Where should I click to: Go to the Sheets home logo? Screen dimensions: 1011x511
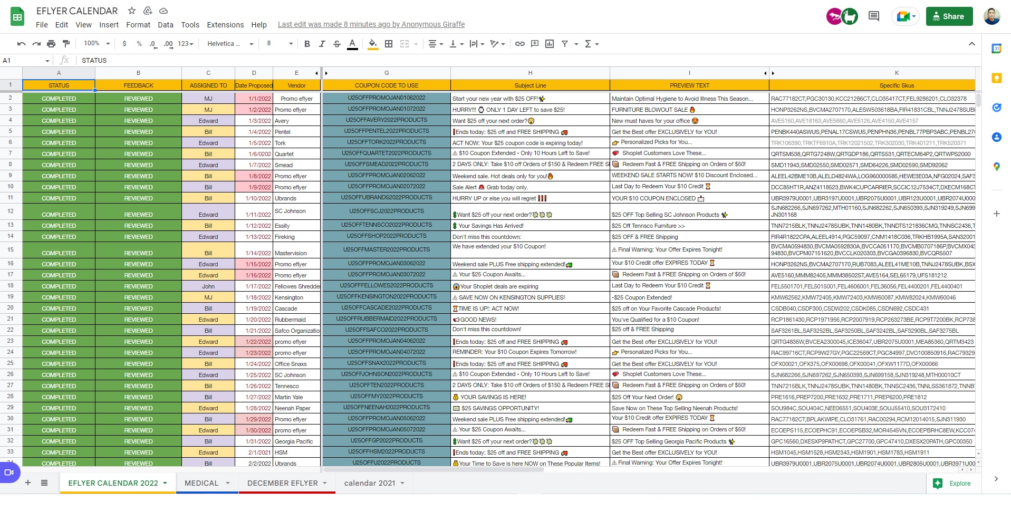(17, 17)
